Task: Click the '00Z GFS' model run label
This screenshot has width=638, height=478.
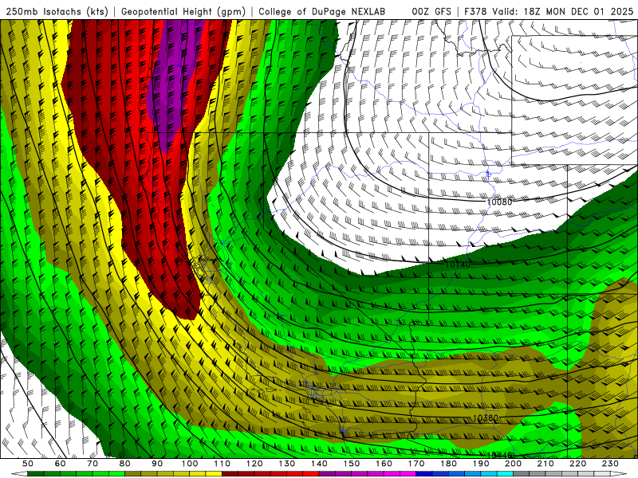Action: coord(431,12)
